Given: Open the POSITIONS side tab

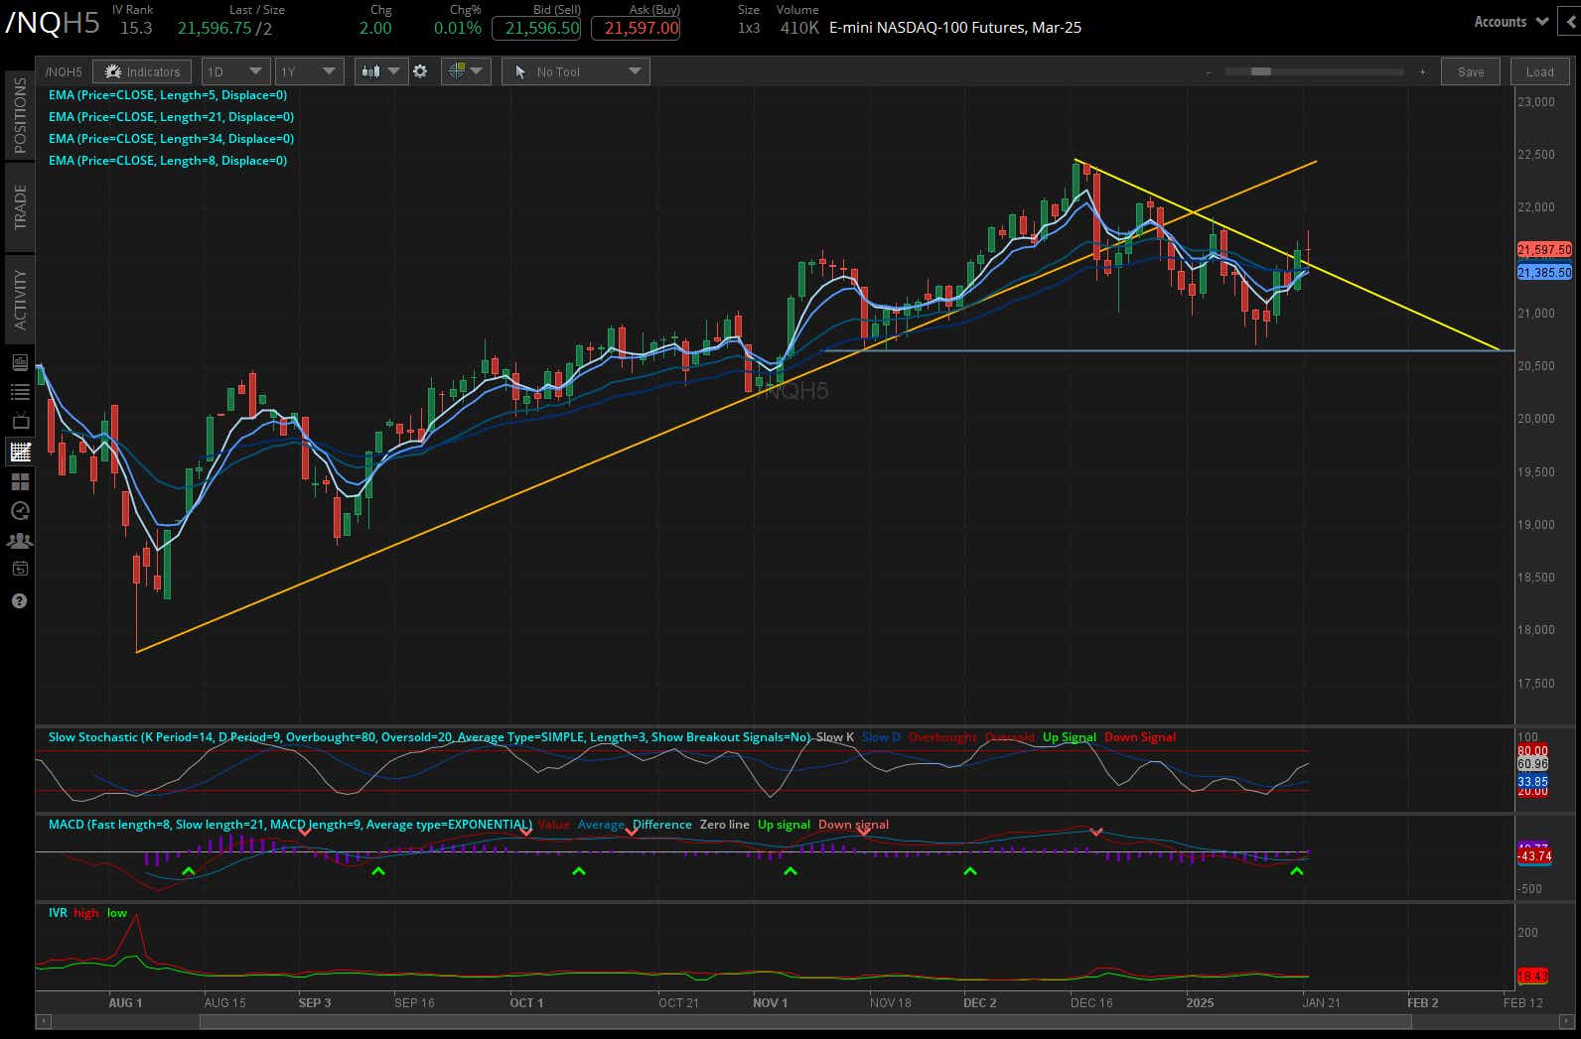Looking at the screenshot, I should coord(20,114).
